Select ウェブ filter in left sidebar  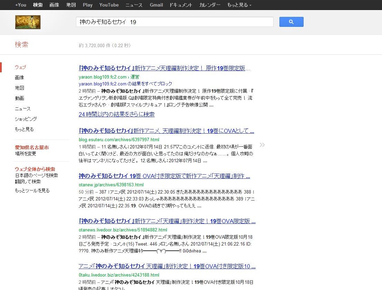click(20, 67)
